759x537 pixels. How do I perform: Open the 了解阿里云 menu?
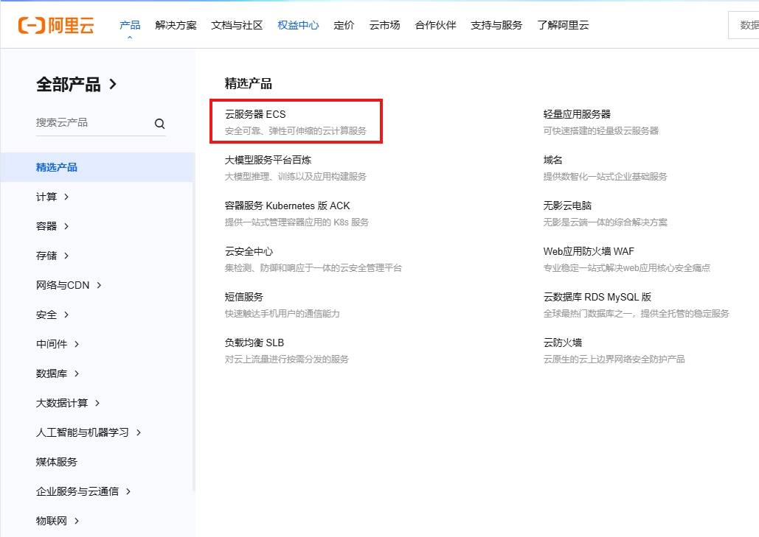point(563,25)
